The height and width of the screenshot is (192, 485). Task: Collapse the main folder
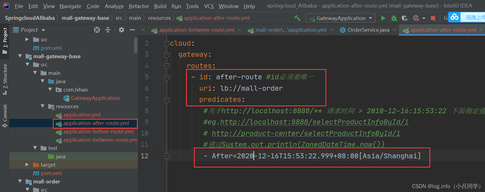coord(35,73)
